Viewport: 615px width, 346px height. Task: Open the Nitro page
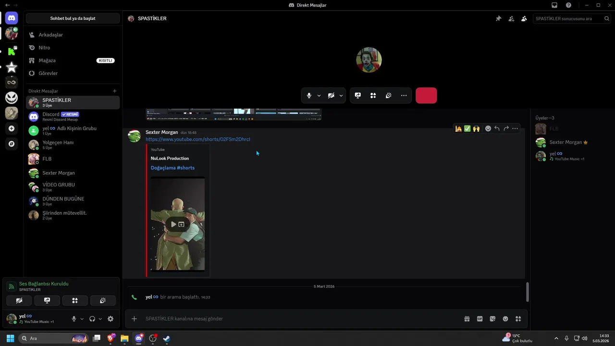click(73, 48)
